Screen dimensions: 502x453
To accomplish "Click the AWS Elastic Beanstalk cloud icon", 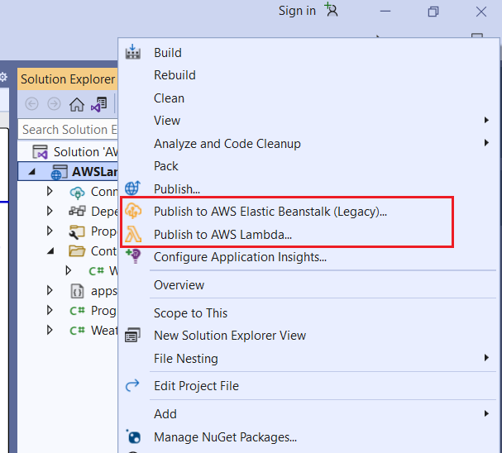I will point(133,211).
